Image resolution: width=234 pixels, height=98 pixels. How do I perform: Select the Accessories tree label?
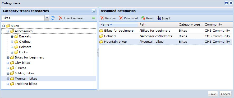coord(24,31)
